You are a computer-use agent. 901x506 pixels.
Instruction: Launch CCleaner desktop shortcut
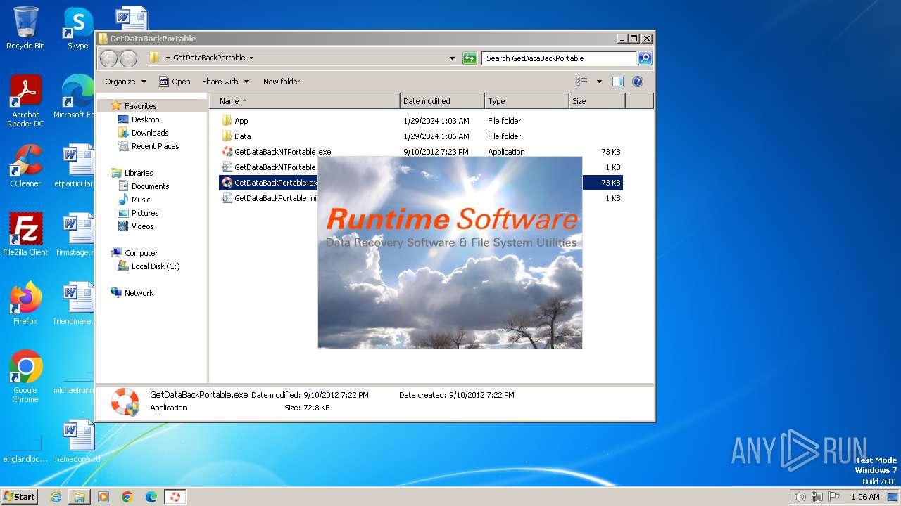(25, 166)
